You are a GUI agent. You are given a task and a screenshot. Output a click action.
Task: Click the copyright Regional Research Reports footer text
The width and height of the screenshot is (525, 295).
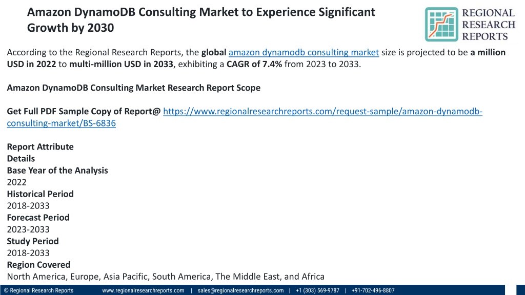pos(38,290)
